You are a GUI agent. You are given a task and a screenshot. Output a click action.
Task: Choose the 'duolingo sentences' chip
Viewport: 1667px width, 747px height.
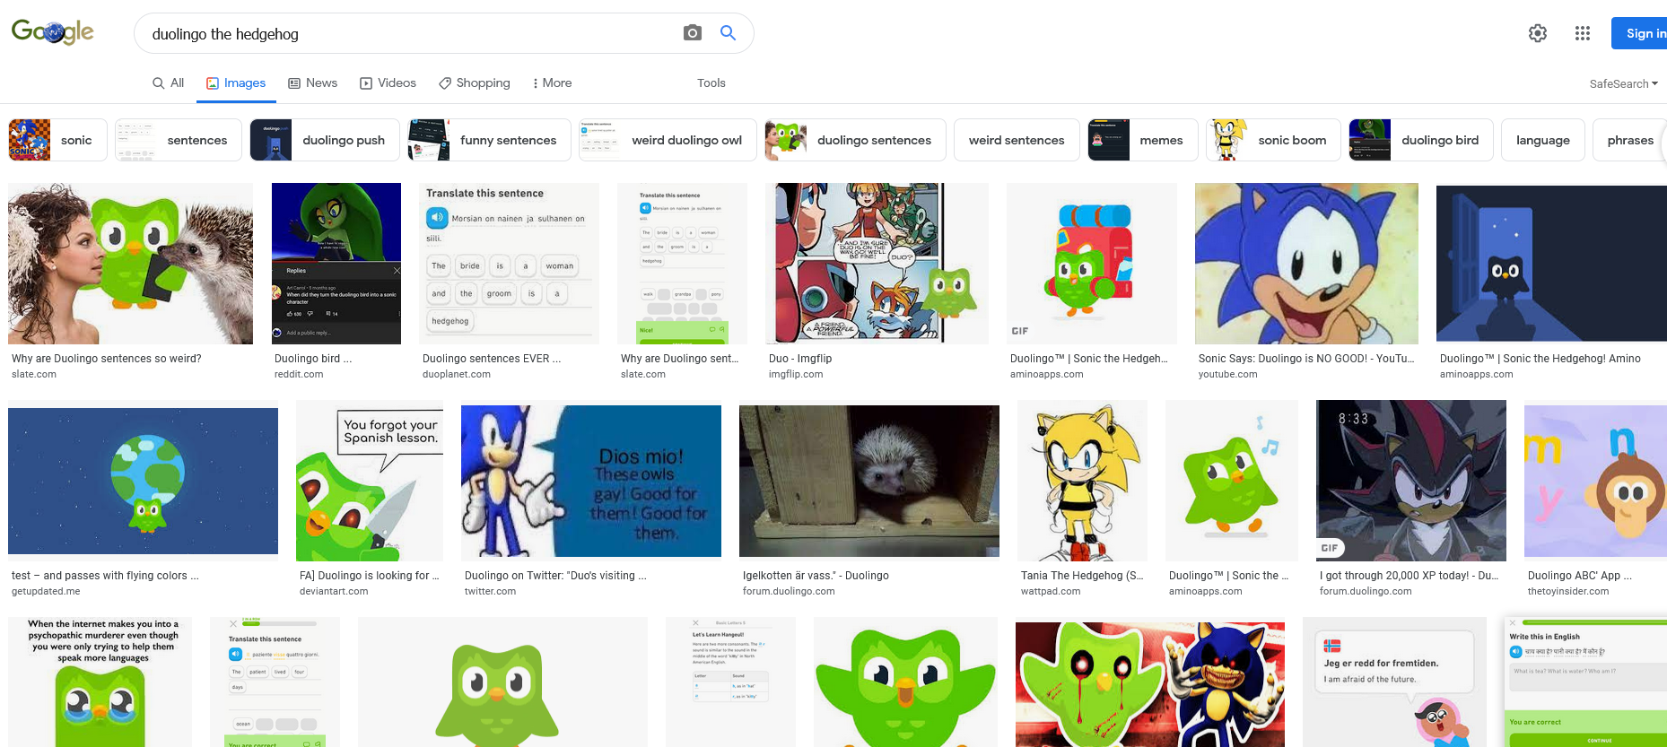pos(855,140)
